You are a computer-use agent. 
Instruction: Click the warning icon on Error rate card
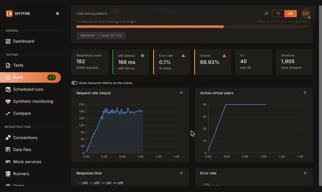point(183,56)
